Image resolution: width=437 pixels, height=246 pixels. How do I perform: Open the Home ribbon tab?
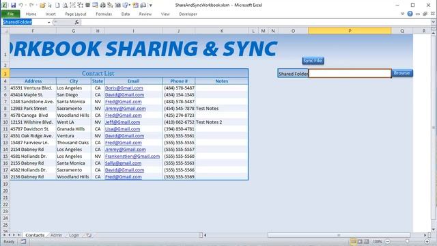[31, 14]
